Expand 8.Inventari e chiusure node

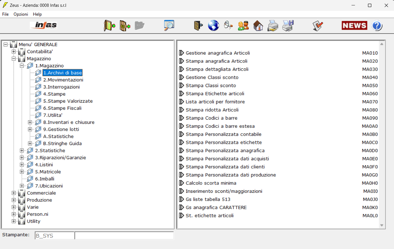[x=30, y=122]
